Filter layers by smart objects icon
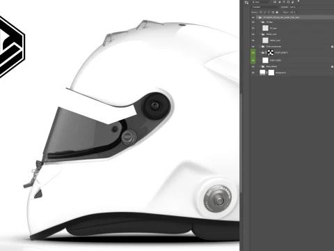Image resolution: width=334 pixels, height=251 pixels. coord(293,2)
